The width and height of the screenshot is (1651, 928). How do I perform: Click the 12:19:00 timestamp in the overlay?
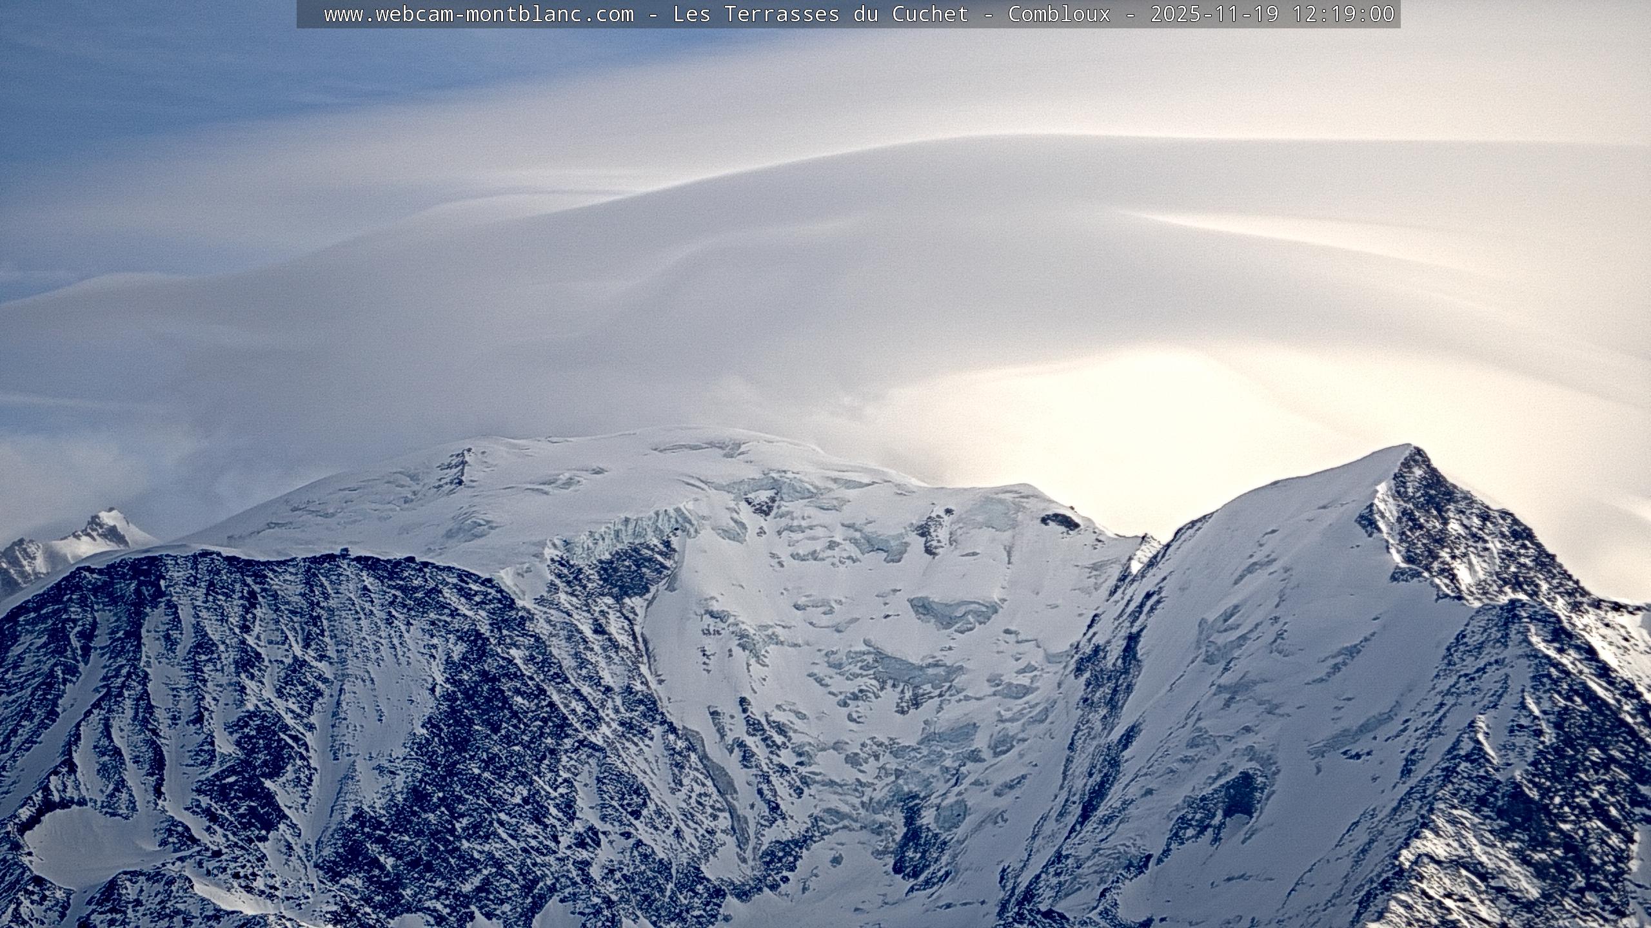coord(1343,14)
